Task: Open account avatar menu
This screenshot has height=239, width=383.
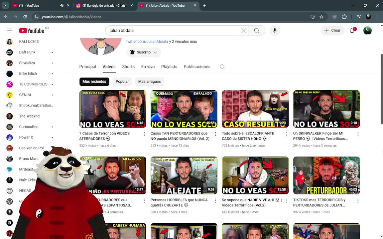Action: pos(367,31)
